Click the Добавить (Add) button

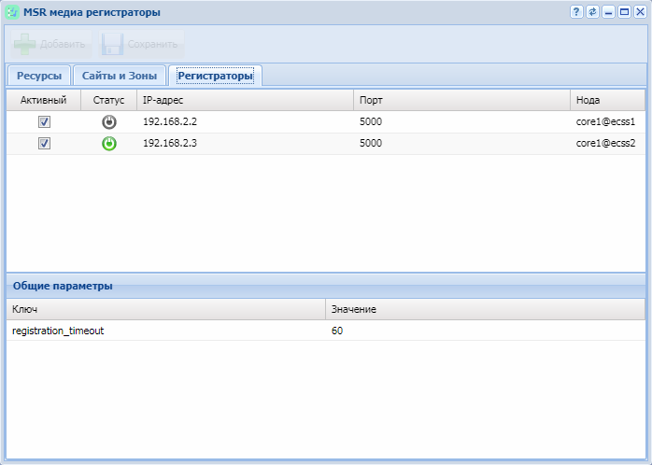(x=50, y=44)
